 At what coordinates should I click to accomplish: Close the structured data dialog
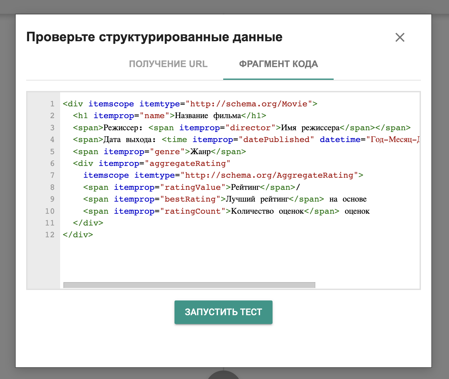pyautogui.click(x=400, y=37)
